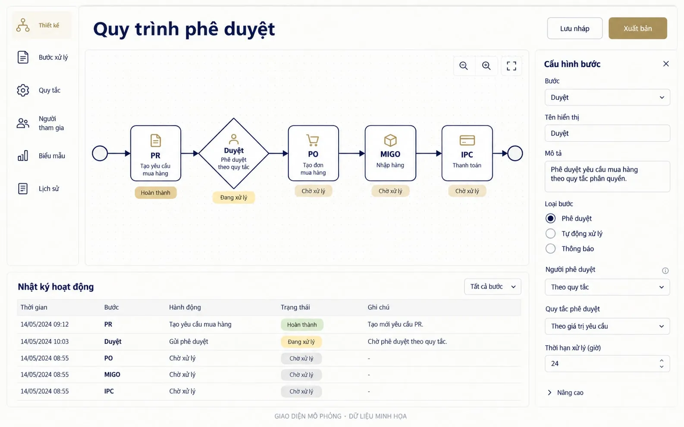Expand the Nâng cao section
The image size is (684, 427).
click(565, 393)
